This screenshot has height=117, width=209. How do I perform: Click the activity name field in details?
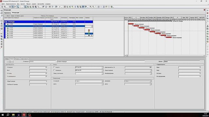coord(101,61)
